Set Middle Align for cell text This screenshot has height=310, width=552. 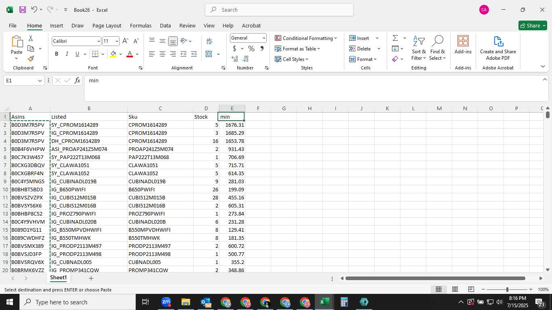[x=162, y=41]
